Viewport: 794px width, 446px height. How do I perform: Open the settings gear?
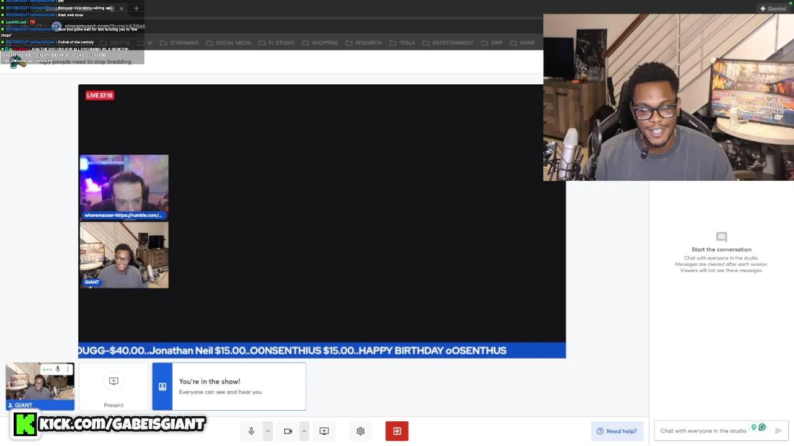coord(360,431)
